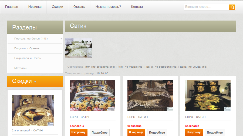Click the orange search magnifier icon

232,7
